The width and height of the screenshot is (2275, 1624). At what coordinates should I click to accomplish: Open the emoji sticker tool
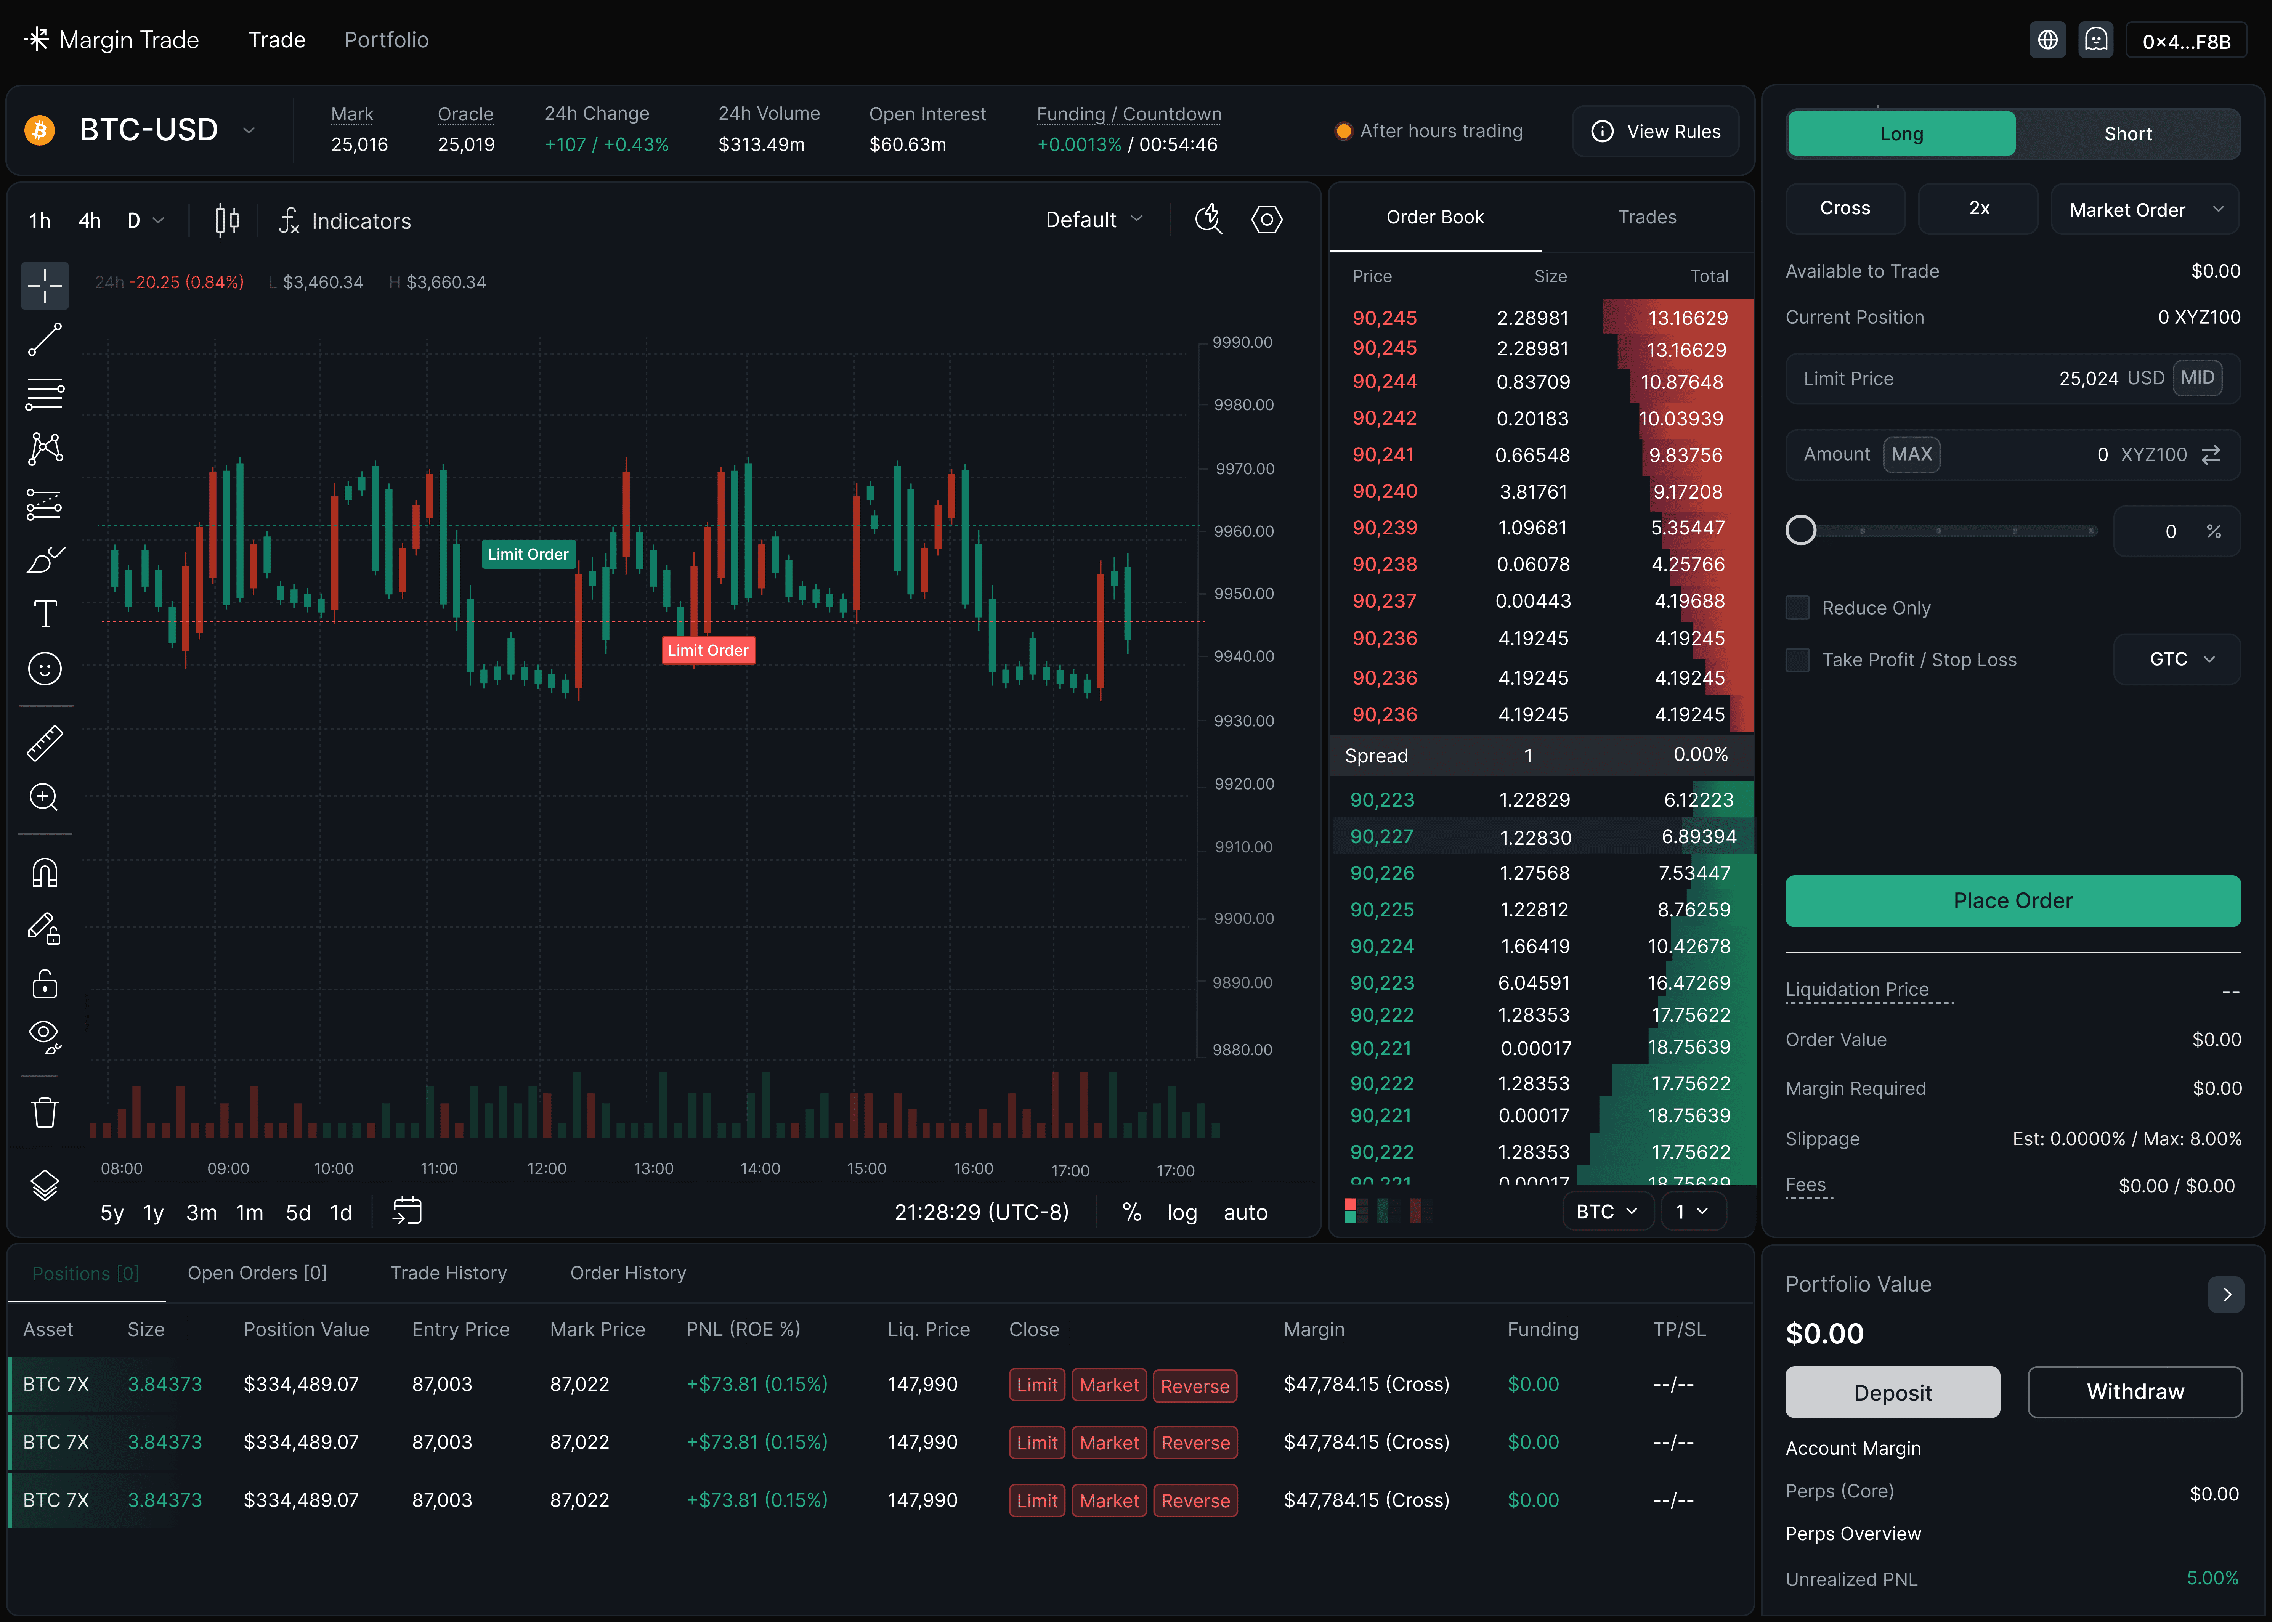(45, 668)
